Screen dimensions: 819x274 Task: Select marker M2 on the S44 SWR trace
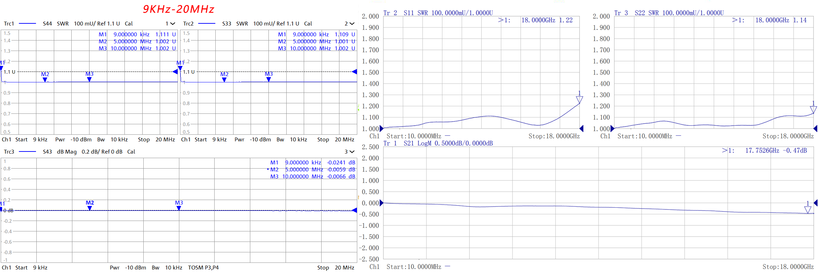pos(45,80)
